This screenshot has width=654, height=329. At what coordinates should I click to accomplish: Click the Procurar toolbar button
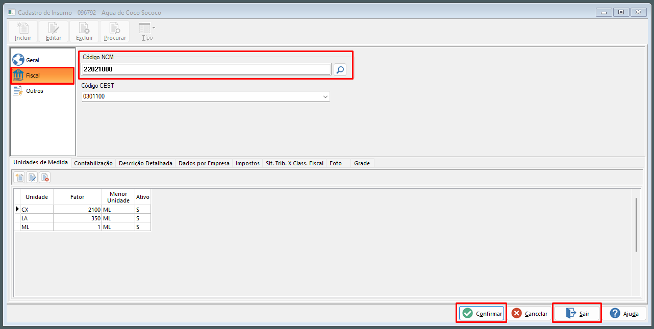115,32
